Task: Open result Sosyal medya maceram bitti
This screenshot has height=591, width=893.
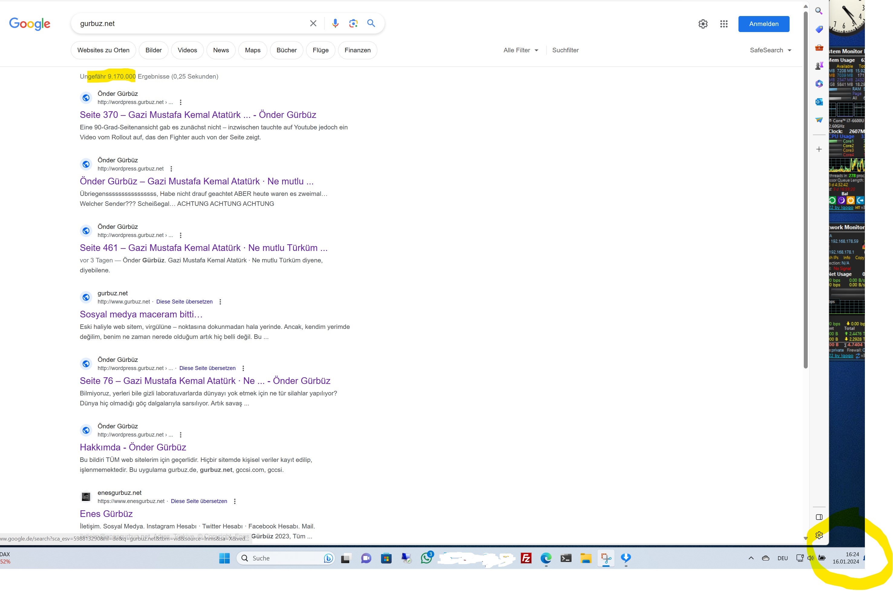Action: [x=141, y=314]
